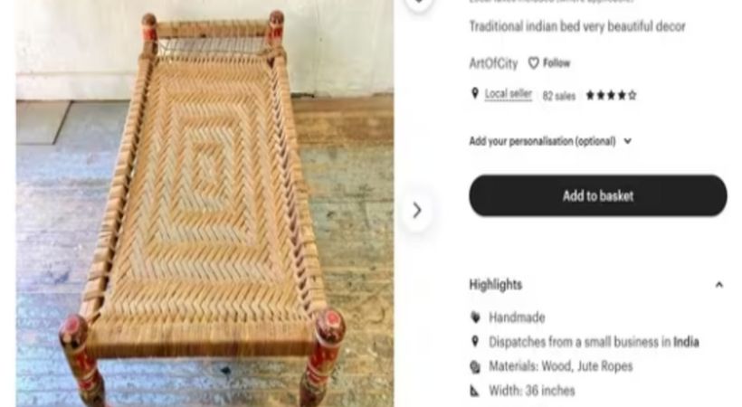Collapse the Highlights section chevron
Viewport: 742px width, 407px height.
point(718,285)
